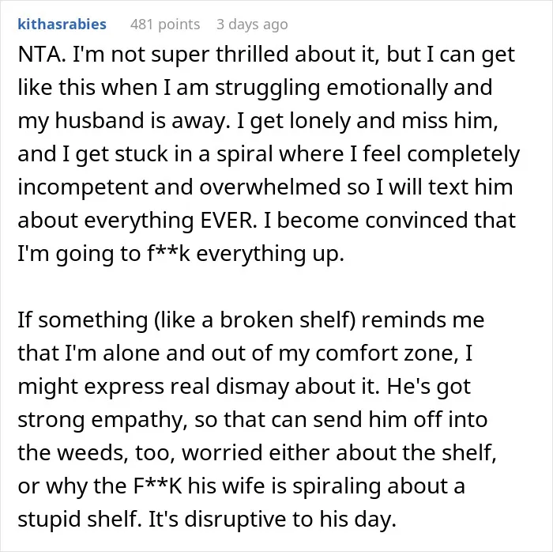Image resolution: width=553 pixels, height=552 pixels.
Task: Click the words 'incompetent and overwhelmed'
Action: 179,187
